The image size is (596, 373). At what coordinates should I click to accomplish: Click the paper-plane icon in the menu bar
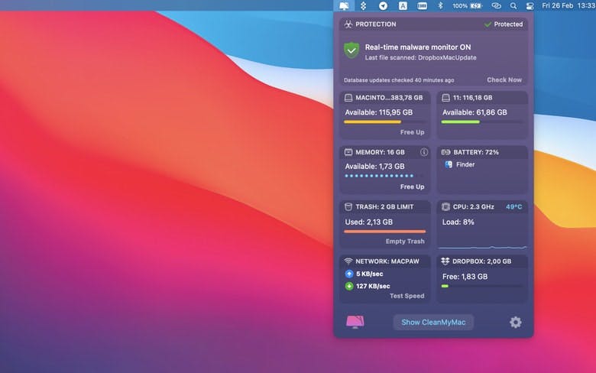click(383, 5)
